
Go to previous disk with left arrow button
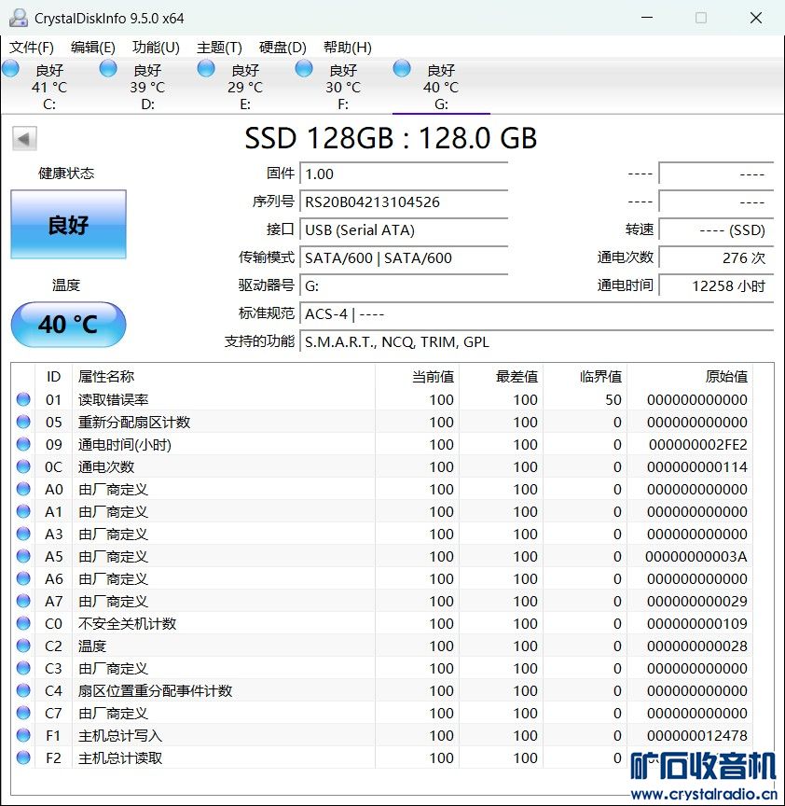[x=24, y=138]
